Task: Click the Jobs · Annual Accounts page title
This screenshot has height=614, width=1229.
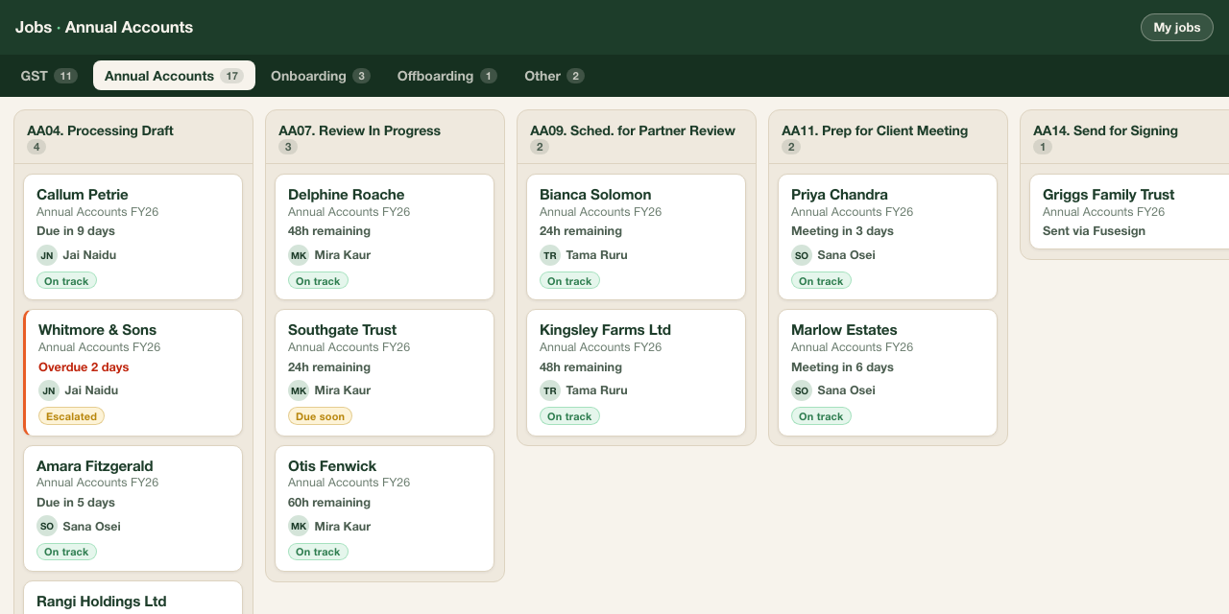Action: pos(104,27)
